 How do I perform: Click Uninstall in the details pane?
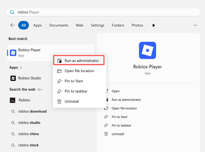pos(118,134)
